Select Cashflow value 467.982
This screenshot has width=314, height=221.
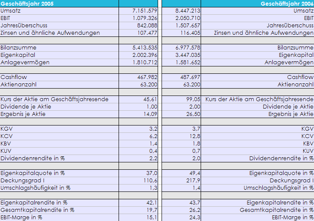point(147,77)
